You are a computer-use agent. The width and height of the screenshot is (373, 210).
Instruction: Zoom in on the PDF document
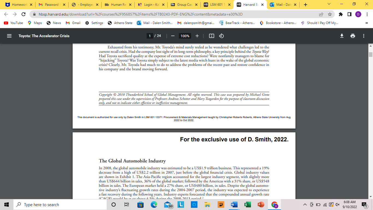click(197, 36)
